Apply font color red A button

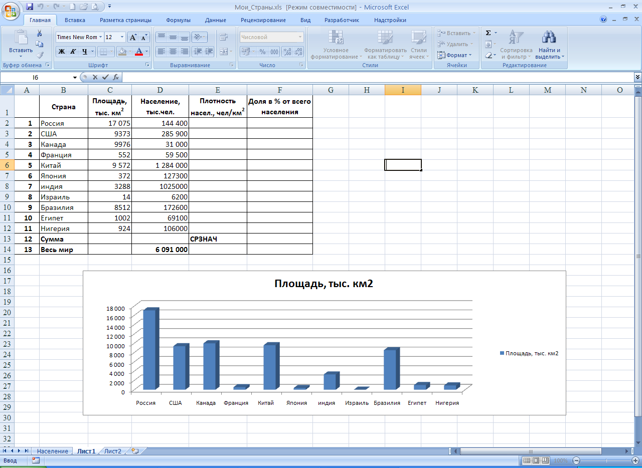coord(139,51)
